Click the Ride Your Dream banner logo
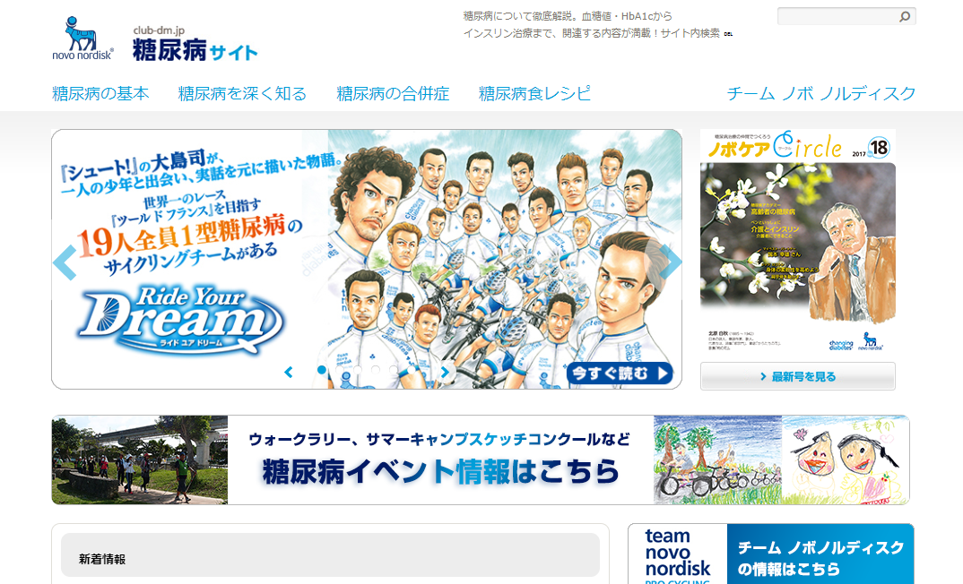Image resolution: width=963 pixels, height=584 pixels. tap(181, 321)
